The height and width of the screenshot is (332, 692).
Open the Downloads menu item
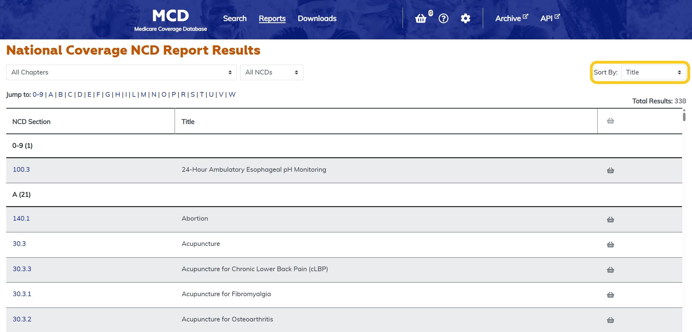click(317, 18)
